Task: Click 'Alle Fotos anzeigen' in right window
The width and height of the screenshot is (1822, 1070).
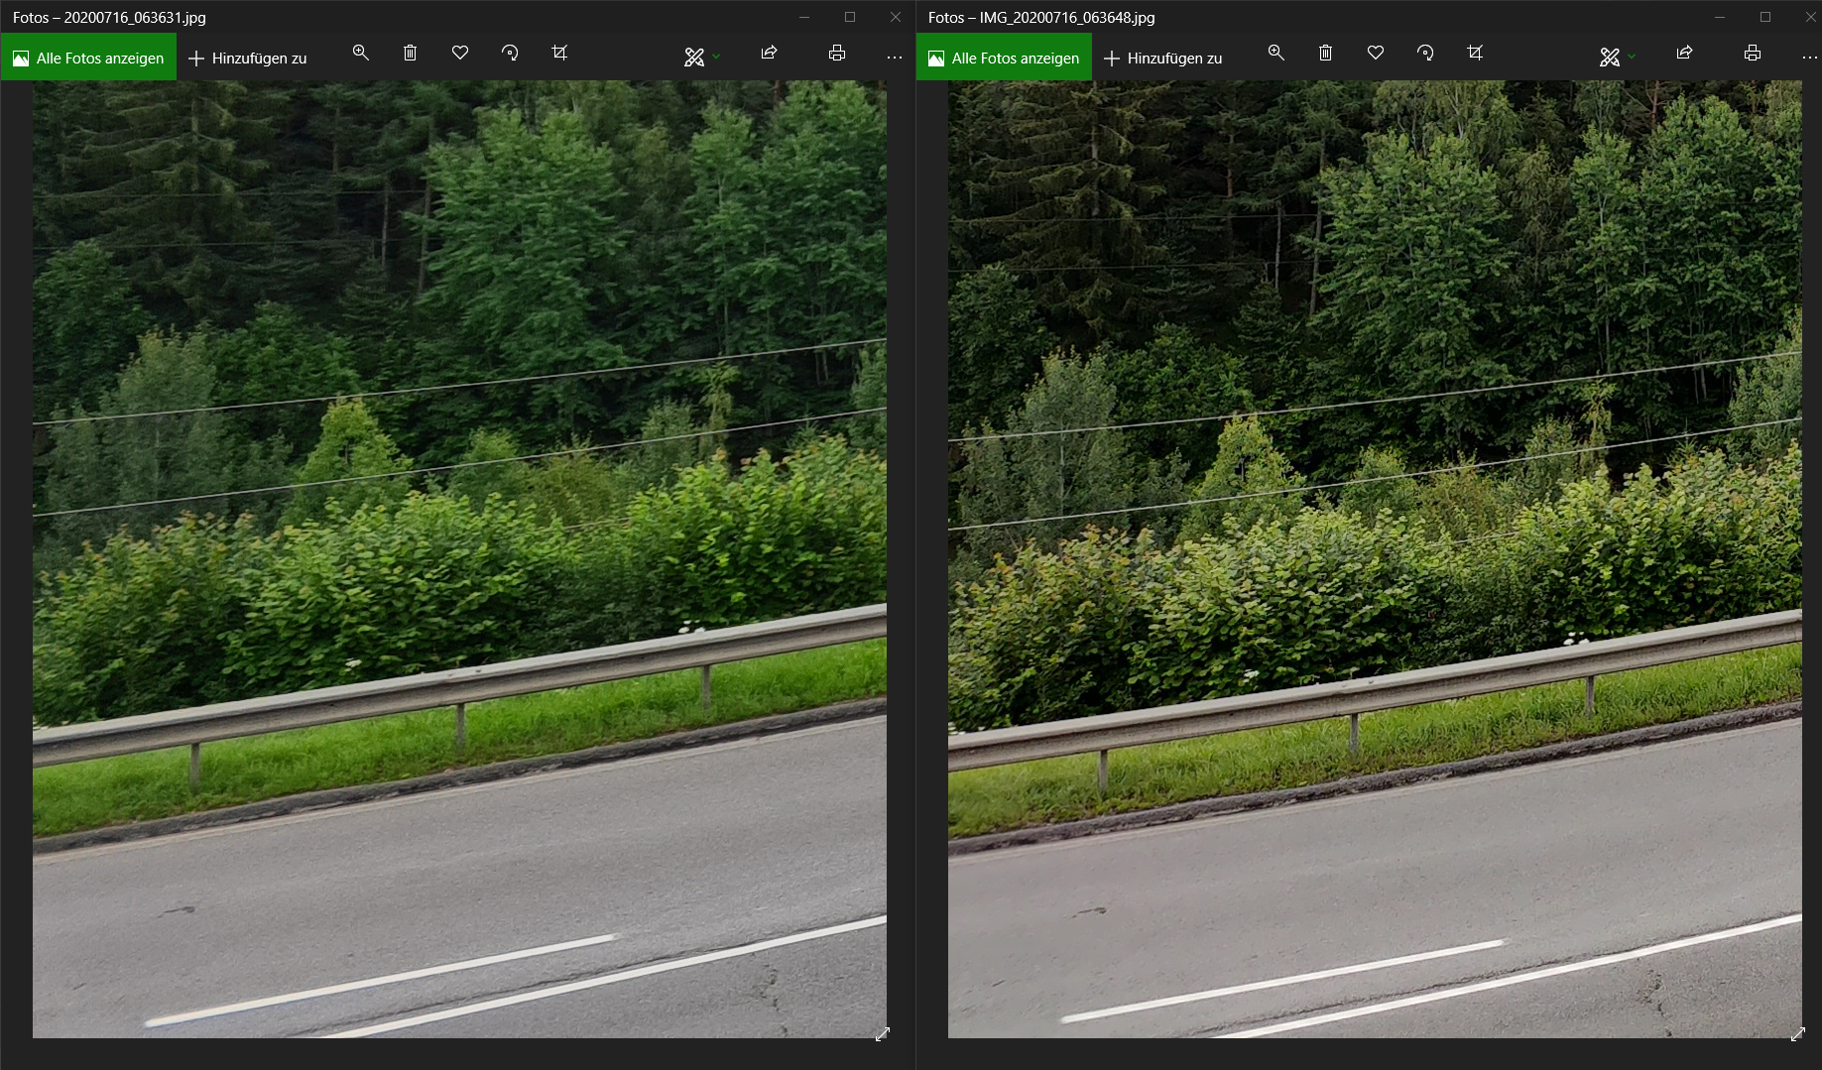Action: [1004, 58]
